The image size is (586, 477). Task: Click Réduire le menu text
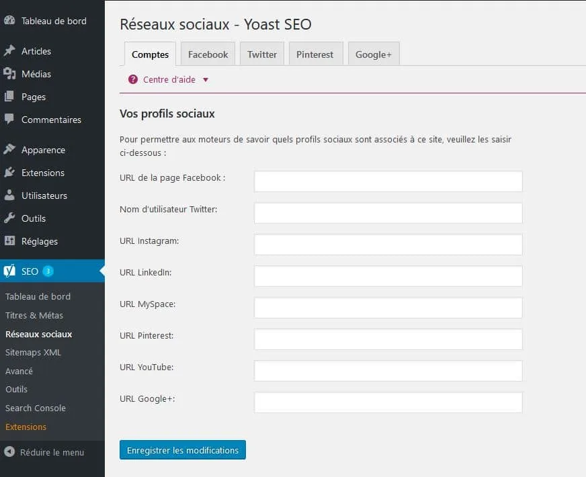point(52,452)
